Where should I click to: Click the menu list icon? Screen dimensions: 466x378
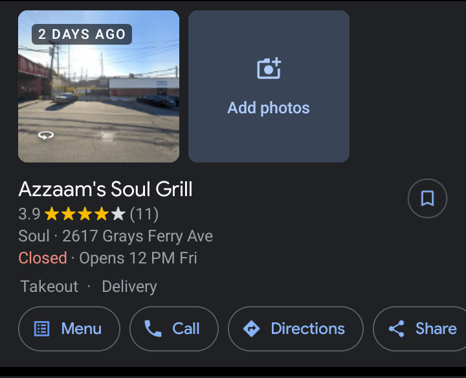click(41, 329)
